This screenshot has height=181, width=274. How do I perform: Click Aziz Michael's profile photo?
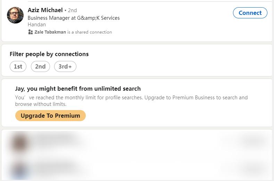pyautogui.click(x=15, y=15)
